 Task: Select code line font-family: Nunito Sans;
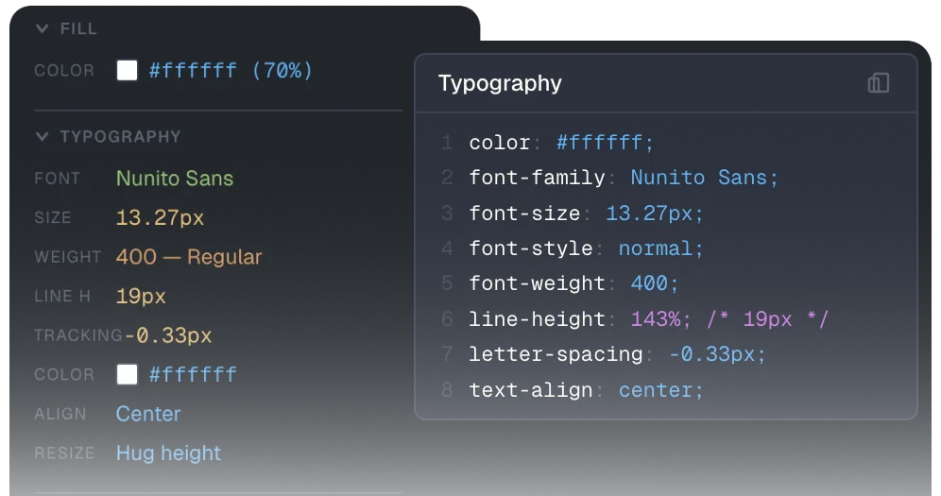[624, 178]
